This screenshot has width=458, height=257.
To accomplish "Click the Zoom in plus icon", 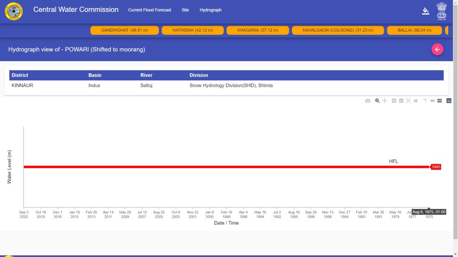I will pos(394,101).
